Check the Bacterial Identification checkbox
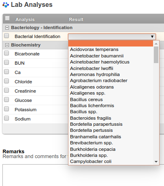The height and width of the screenshot is (186, 164). tap(6, 36)
